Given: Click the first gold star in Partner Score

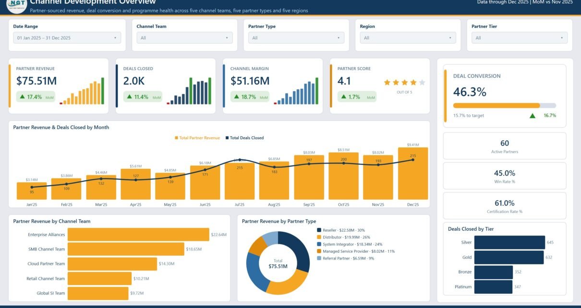Looking at the screenshot, I should 387,83.
